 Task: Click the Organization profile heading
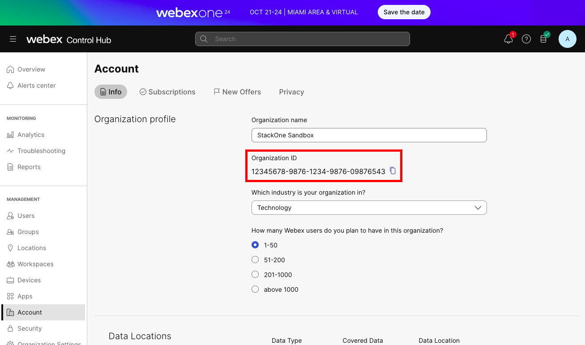[135, 119]
